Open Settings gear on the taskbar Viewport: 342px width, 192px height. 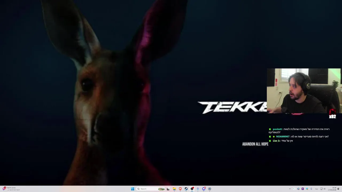(209, 189)
